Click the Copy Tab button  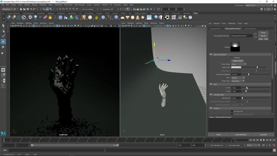tap(263, 135)
